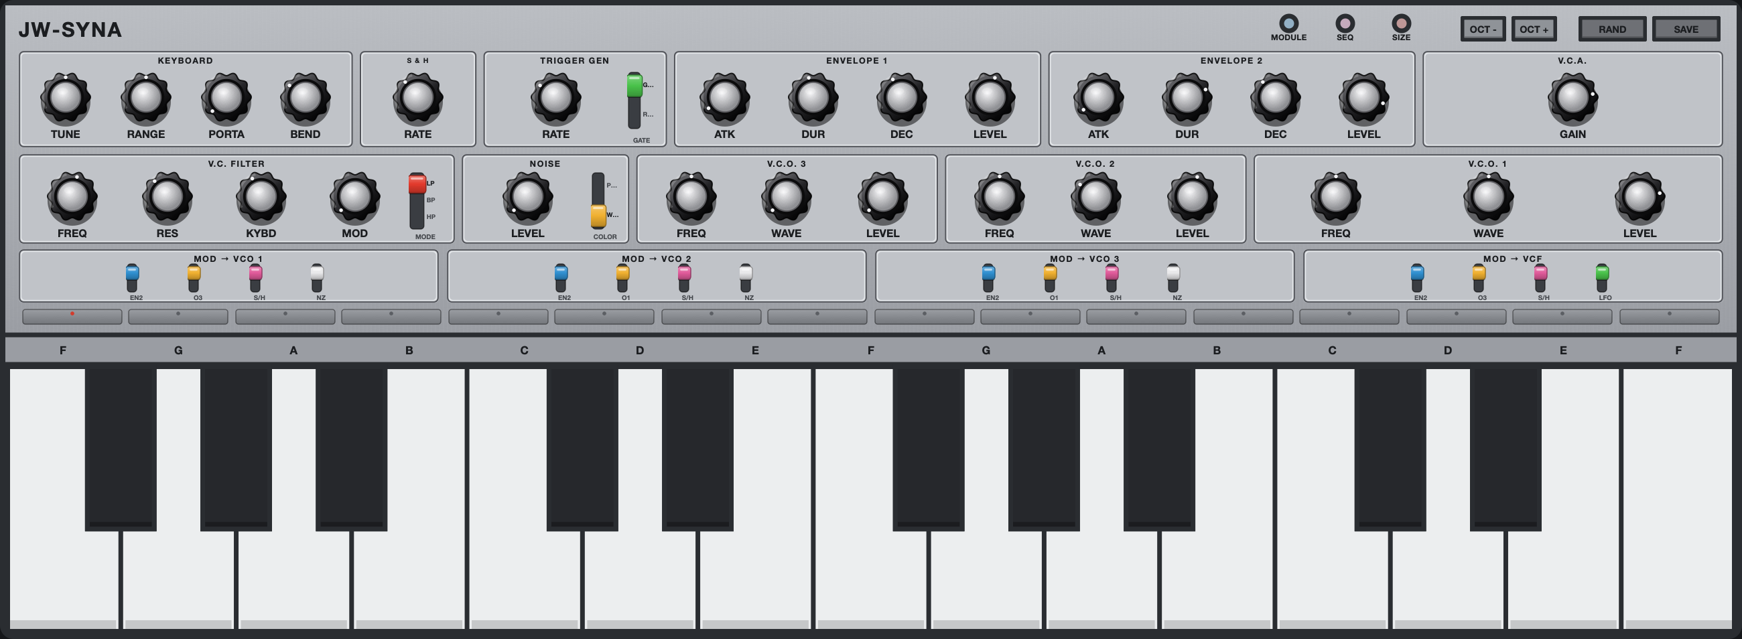Toggle the yellow noise COLOR switch
This screenshot has width=1742, height=639.
tap(598, 201)
